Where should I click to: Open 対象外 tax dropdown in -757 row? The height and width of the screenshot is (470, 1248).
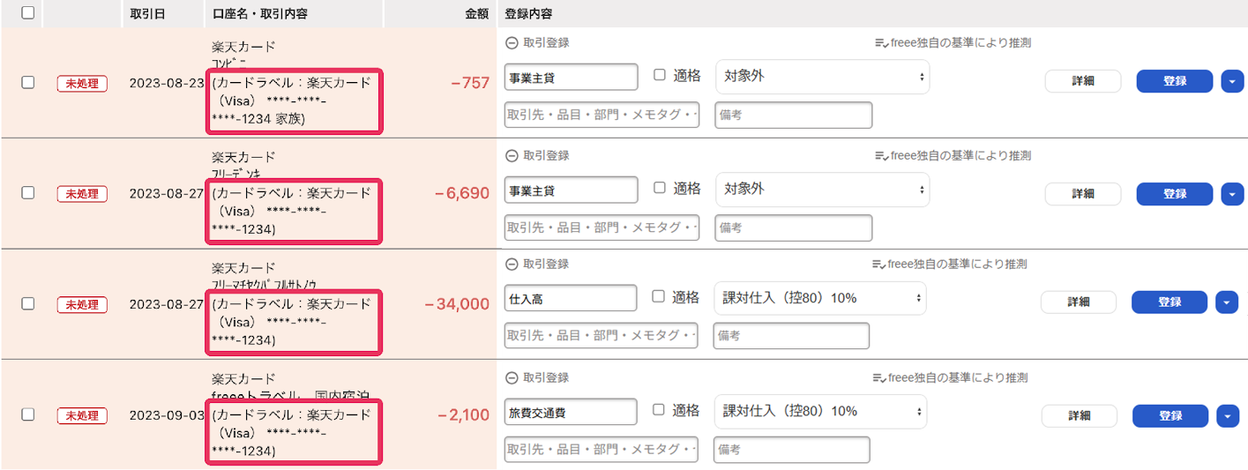coord(822,77)
